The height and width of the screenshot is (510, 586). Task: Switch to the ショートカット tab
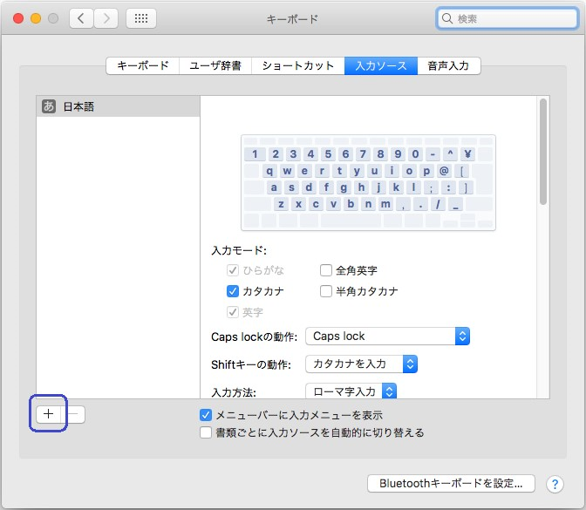(298, 65)
